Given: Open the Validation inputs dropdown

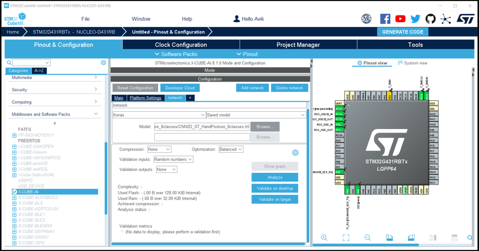Looking at the screenshot, I should click(x=173, y=159).
